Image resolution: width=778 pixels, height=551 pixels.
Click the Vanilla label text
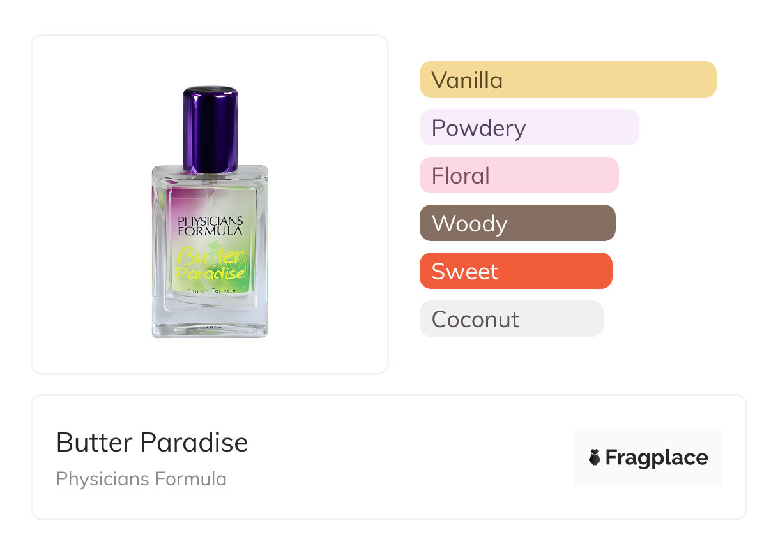[x=467, y=80]
